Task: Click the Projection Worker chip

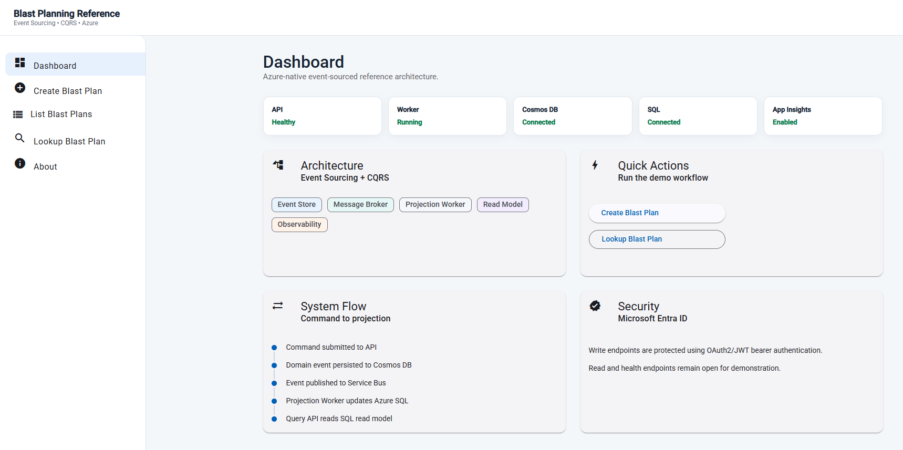Action: (x=435, y=205)
